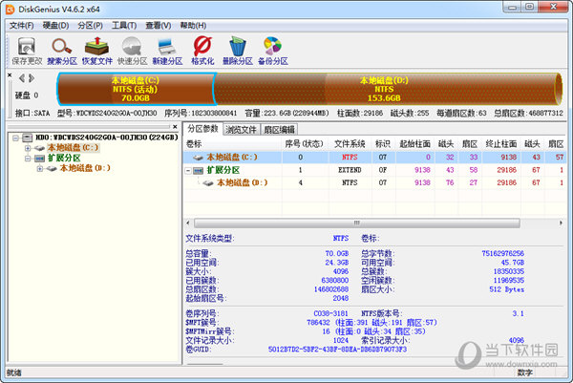573x383 pixels.
Task: Open the 工具(T) menu
Action: (124, 25)
